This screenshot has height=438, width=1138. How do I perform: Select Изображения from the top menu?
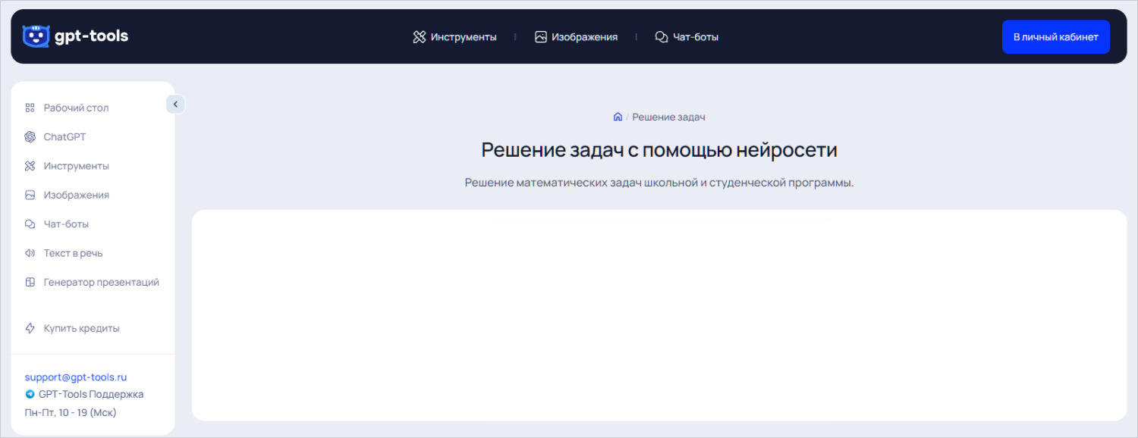(x=577, y=36)
